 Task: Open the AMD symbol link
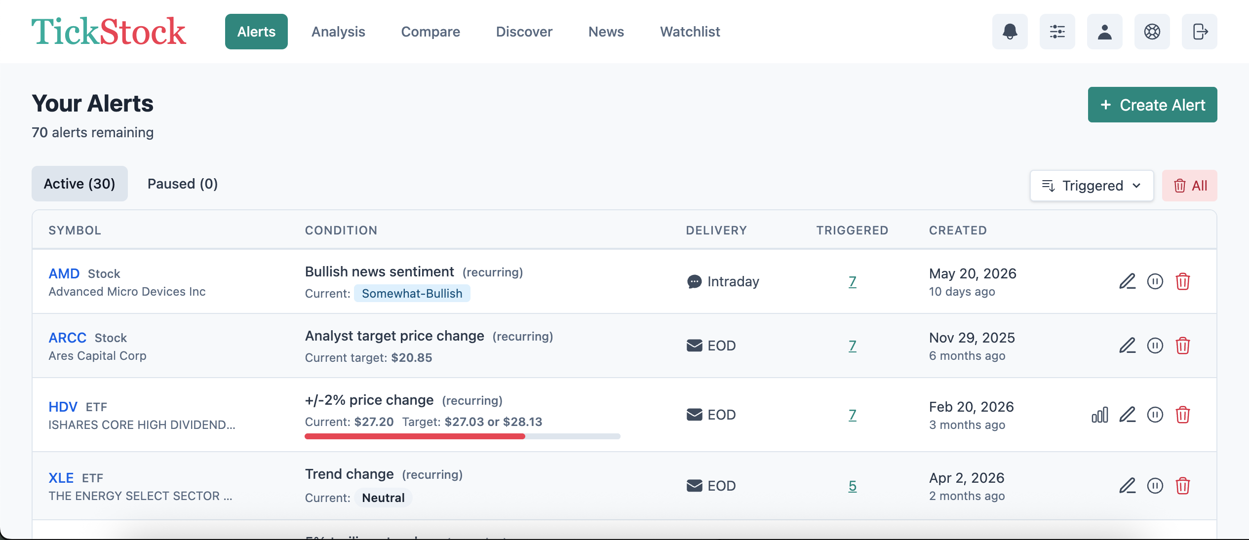point(64,273)
